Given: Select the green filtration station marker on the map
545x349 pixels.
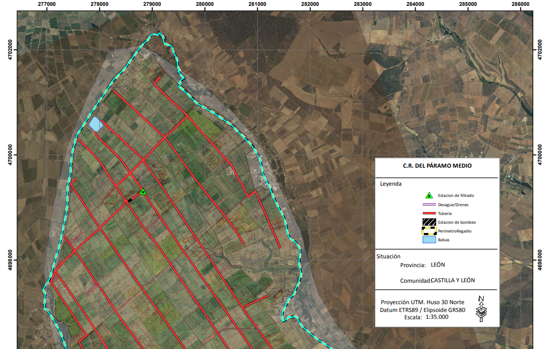Looking at the screenshot, I should pyautogui.click(x=143, y=192).
